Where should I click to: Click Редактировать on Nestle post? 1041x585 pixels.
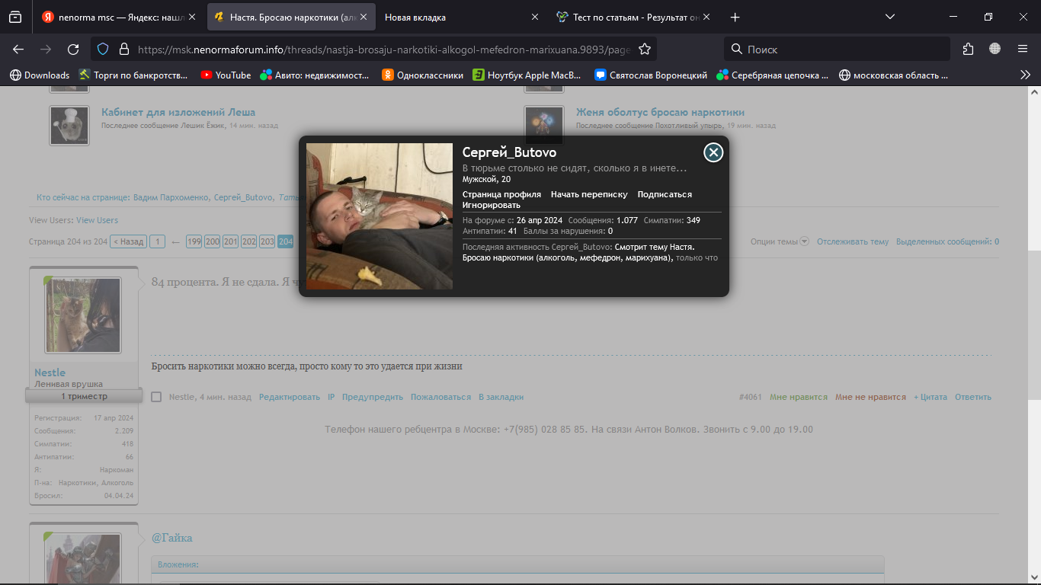[290, 397]
